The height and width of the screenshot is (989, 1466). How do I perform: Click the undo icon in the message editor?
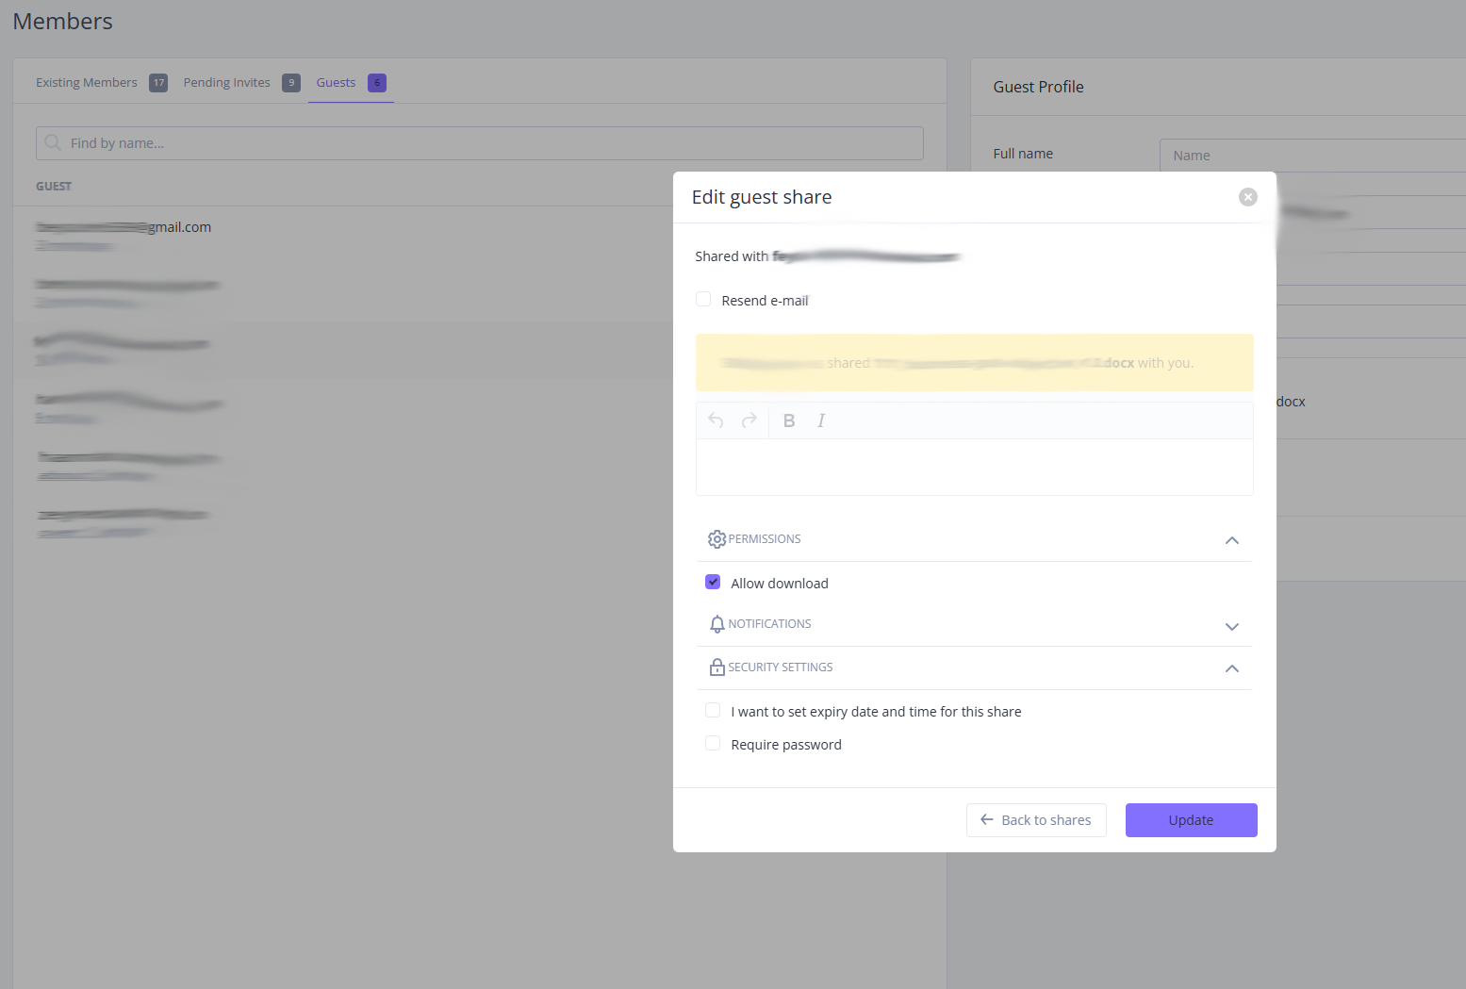(x=715, y=420)
